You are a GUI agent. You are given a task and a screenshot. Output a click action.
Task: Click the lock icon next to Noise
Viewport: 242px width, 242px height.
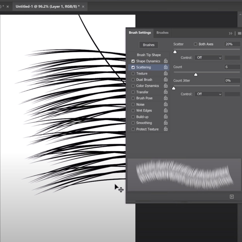(x=166, y=104)
